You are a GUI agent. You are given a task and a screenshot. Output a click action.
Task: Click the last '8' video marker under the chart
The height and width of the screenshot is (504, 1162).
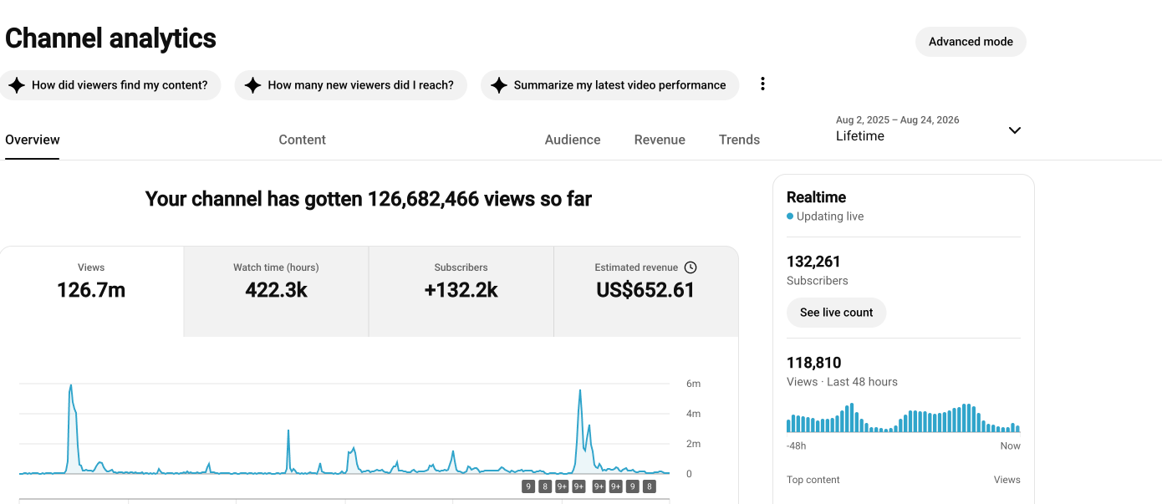(x=650, y=486)
